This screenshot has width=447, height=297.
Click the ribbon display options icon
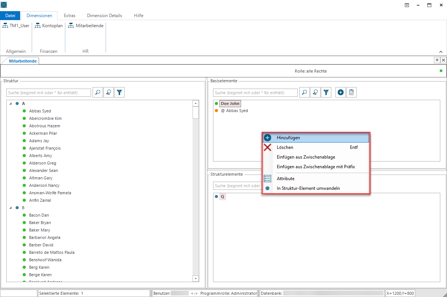pyautogui.click(x=407, y=5)
